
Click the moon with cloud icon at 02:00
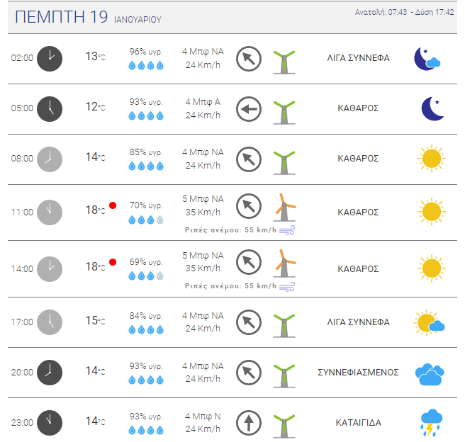pos(427,59)
